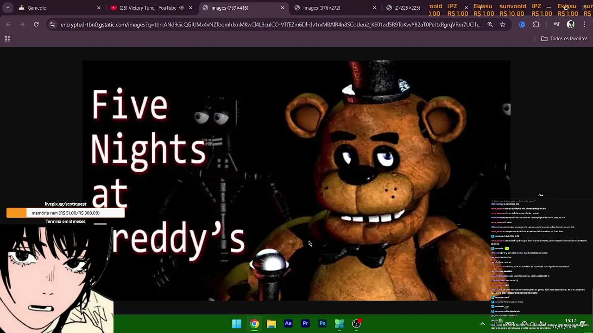Click the memória ram donation goal bar
Viewport: 593px width, 333px height.
click(x=65, y=213)
